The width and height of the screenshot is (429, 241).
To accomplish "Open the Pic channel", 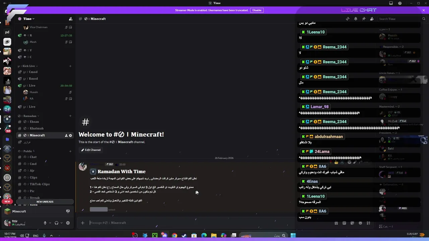I will tap(45, 191).
